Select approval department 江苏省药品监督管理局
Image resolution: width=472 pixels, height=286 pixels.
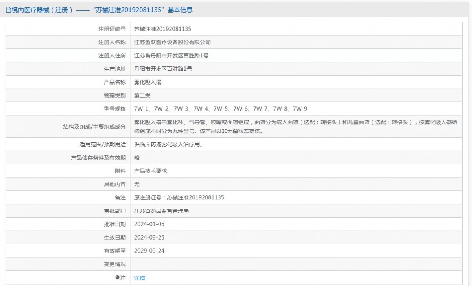pyautogui.click(x=162, y=211)
